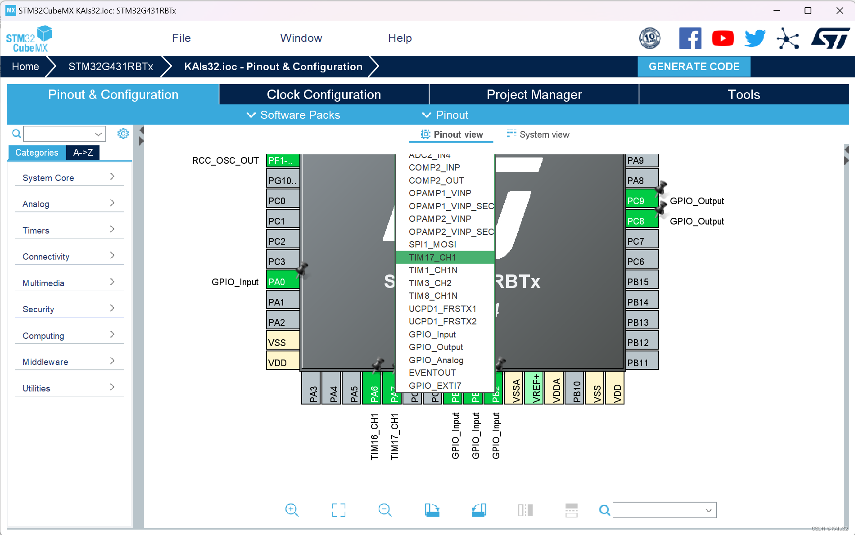Open the ST Twitter icon

coord(755,38)
